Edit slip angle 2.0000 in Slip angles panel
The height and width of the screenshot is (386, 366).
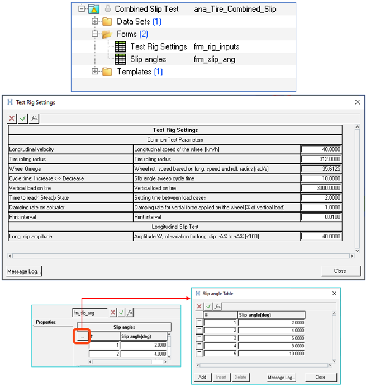[144, 345]
